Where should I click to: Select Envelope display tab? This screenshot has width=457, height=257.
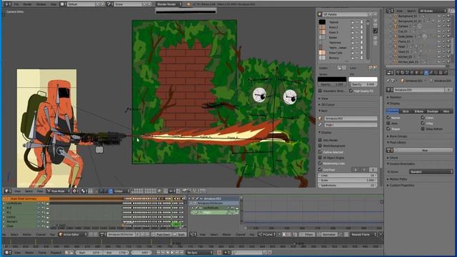coord(433,111)
